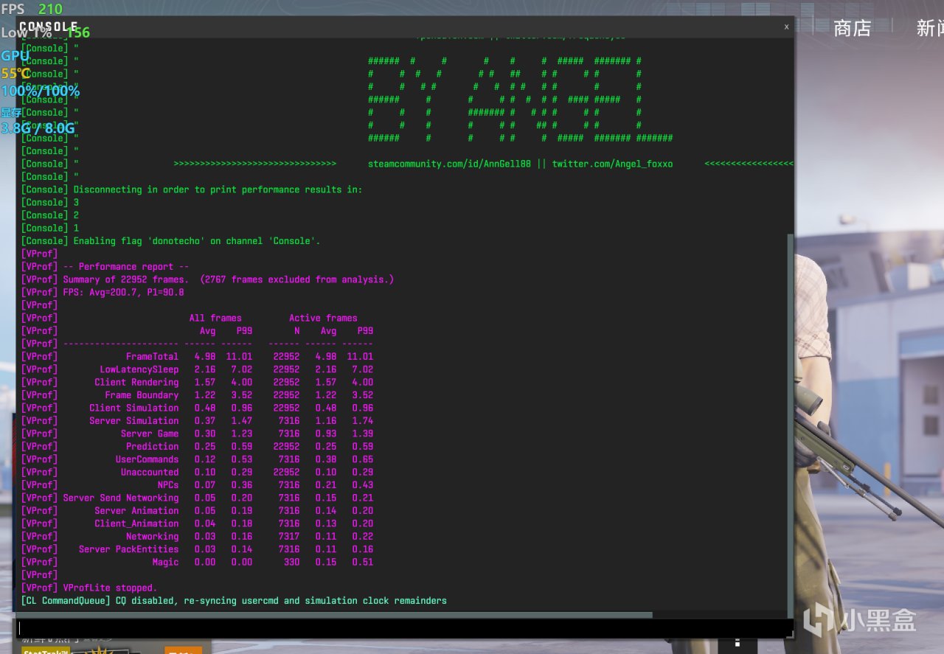The height and width of the screenshot is (654, 944).
Task: Click the 330 frame count in Magic row
Action: pos(291,563)
